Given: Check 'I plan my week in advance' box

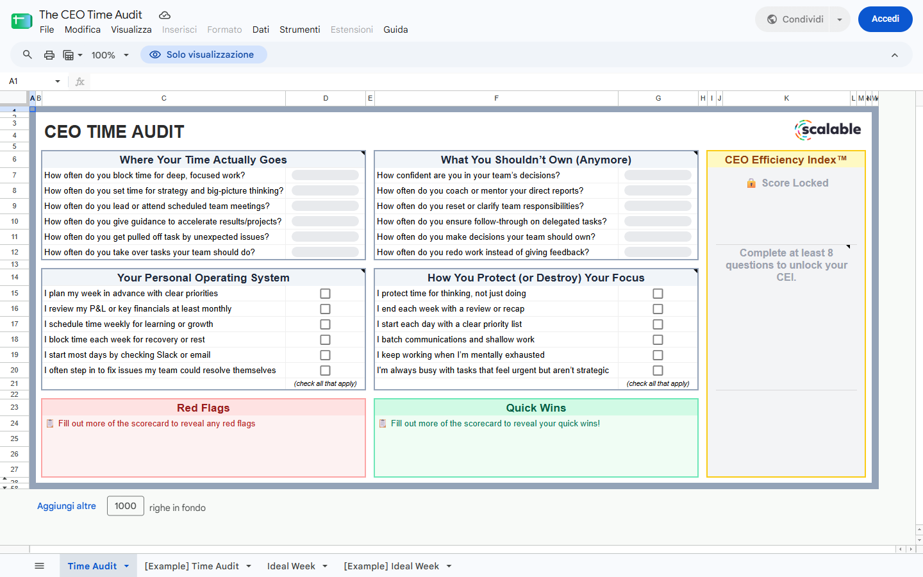Looking at the screenshot, I should coord(325,294).
